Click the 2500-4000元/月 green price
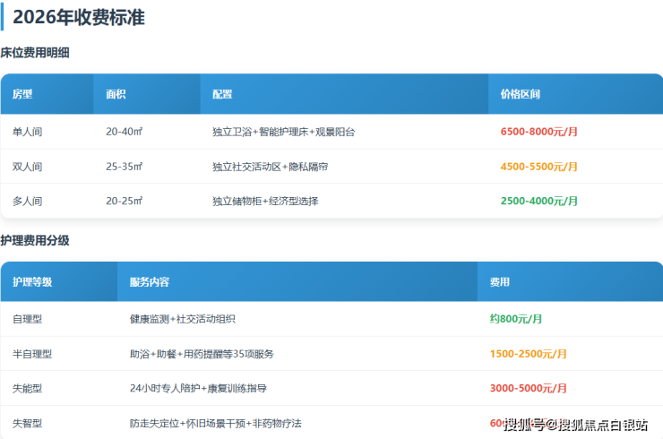The height and width of the screenshot is (439, 663). click(538, 202)
